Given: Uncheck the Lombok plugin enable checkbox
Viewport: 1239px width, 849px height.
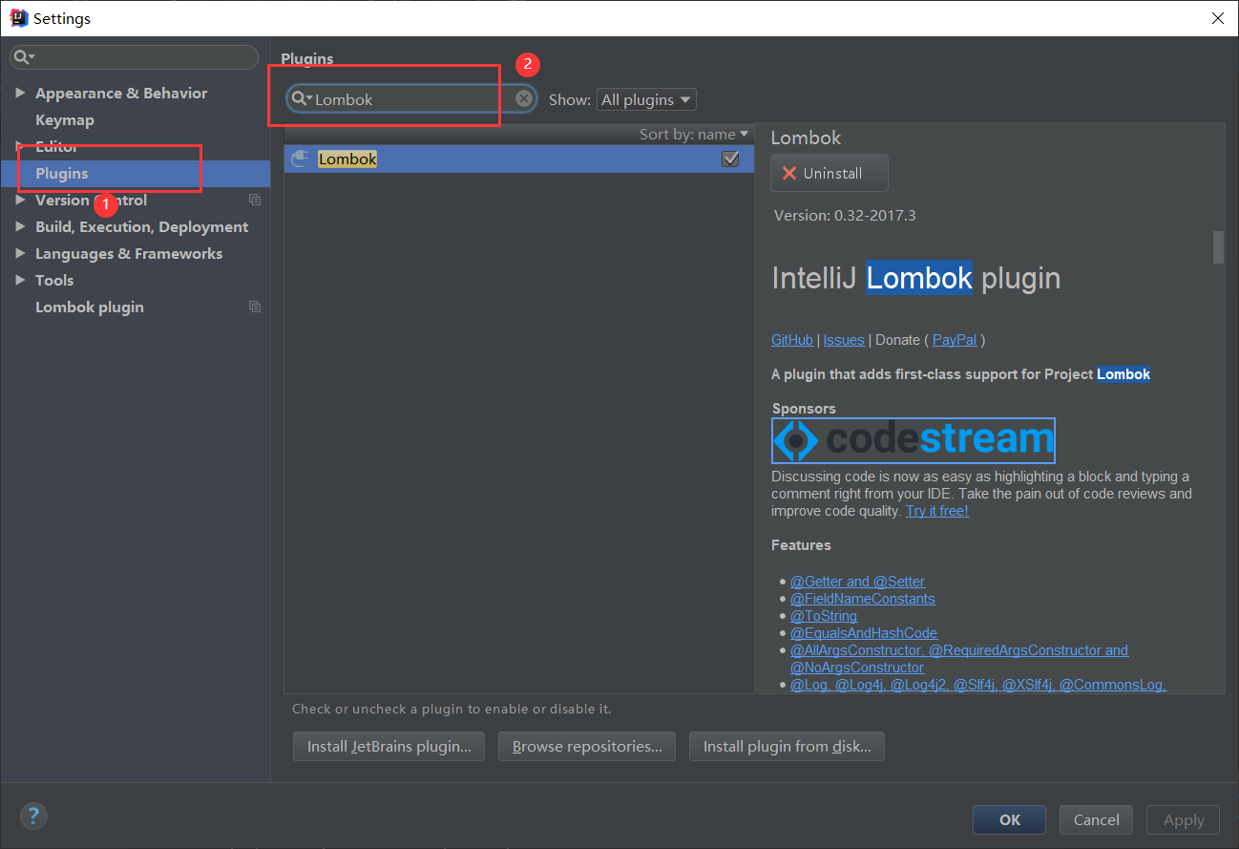Looking at the screenshot, I should [x=731, y=159].
